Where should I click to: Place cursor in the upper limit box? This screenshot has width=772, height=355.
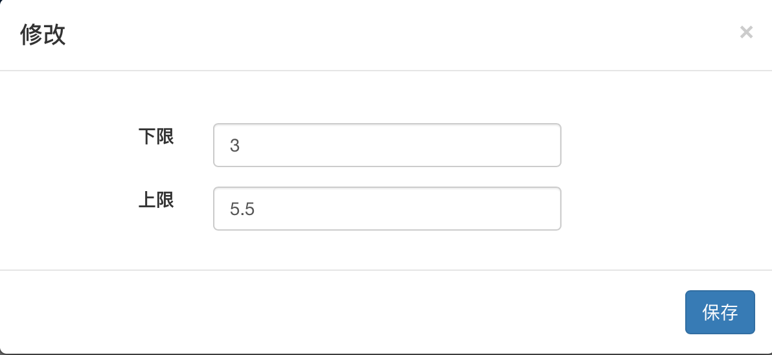387,209
